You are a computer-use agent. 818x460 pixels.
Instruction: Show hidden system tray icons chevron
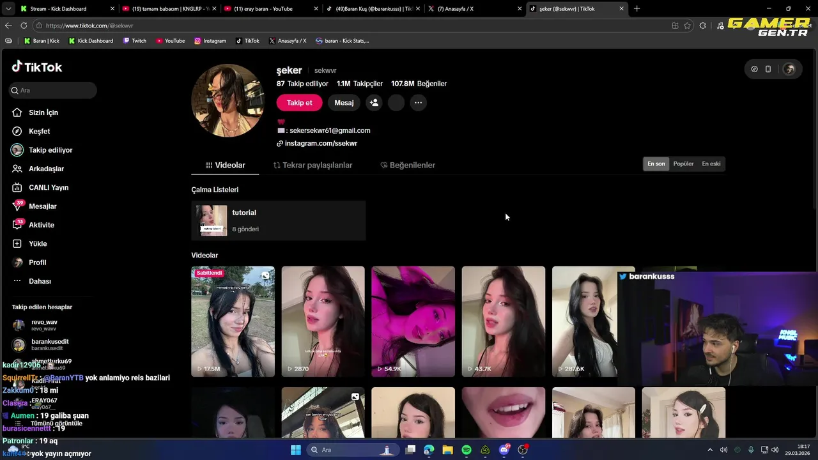point(709,450)
